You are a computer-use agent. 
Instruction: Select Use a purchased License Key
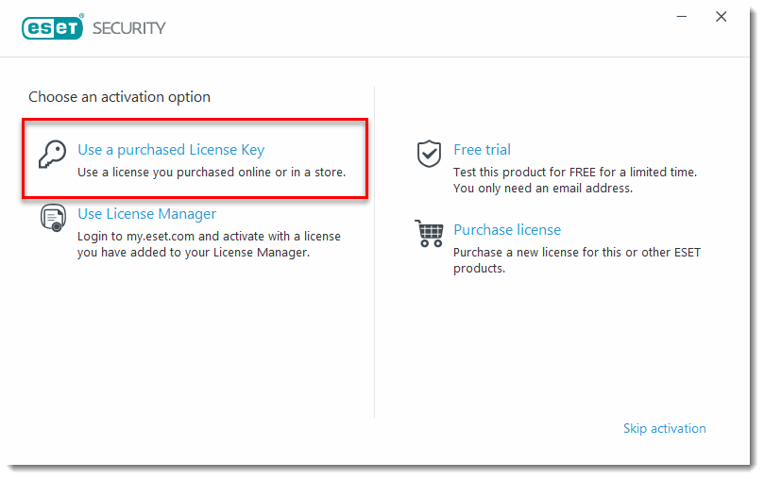point(171,150)
